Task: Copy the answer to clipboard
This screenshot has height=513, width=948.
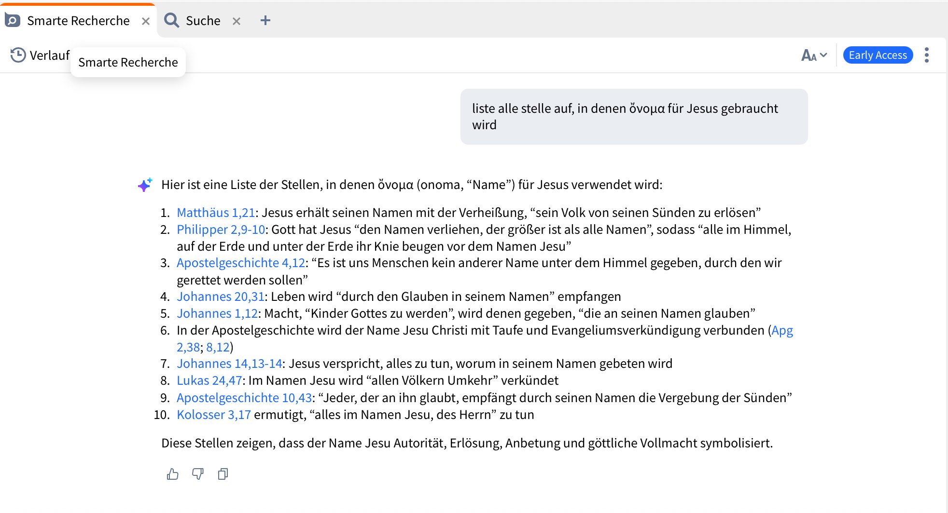Action: [223, 474]
